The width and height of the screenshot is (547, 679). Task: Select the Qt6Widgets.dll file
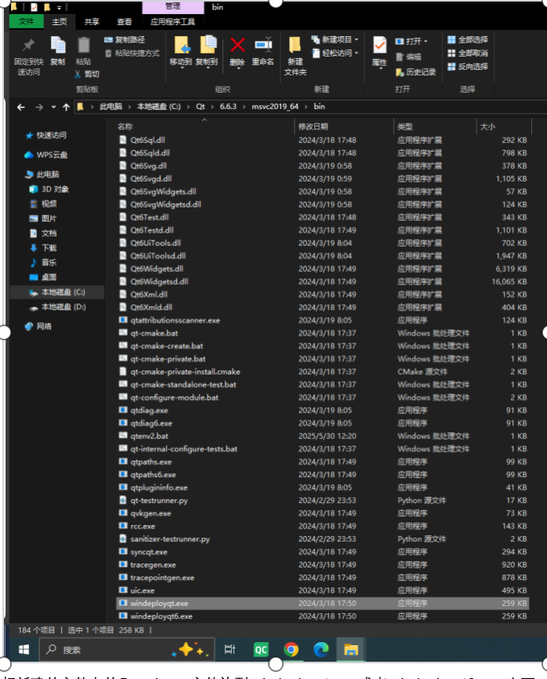point(322,269)
